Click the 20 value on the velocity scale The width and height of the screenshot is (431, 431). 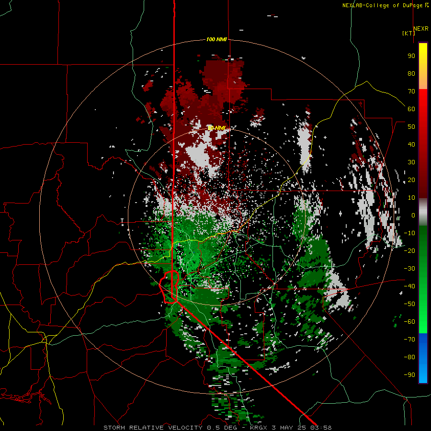click(x=411, y=180)
